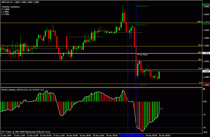Click the '29 Dec 00:00' time axis label
Screen dimensions: 210x137
pyautogui.click(x=112, y=135)
